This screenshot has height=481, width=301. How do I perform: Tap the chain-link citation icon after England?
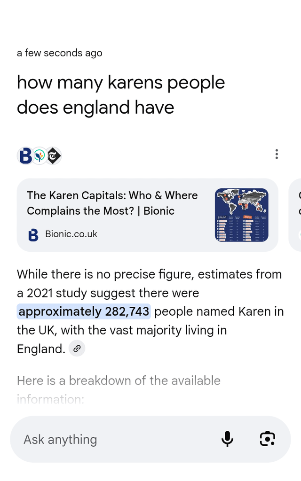pos(77,348)
